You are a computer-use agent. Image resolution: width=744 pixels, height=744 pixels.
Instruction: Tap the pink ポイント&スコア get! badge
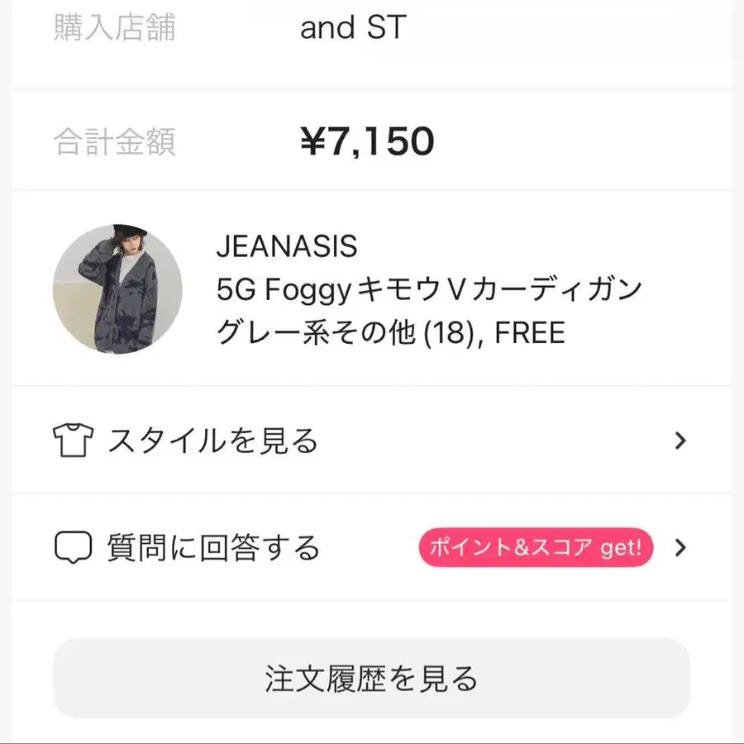tap(535, 546)
